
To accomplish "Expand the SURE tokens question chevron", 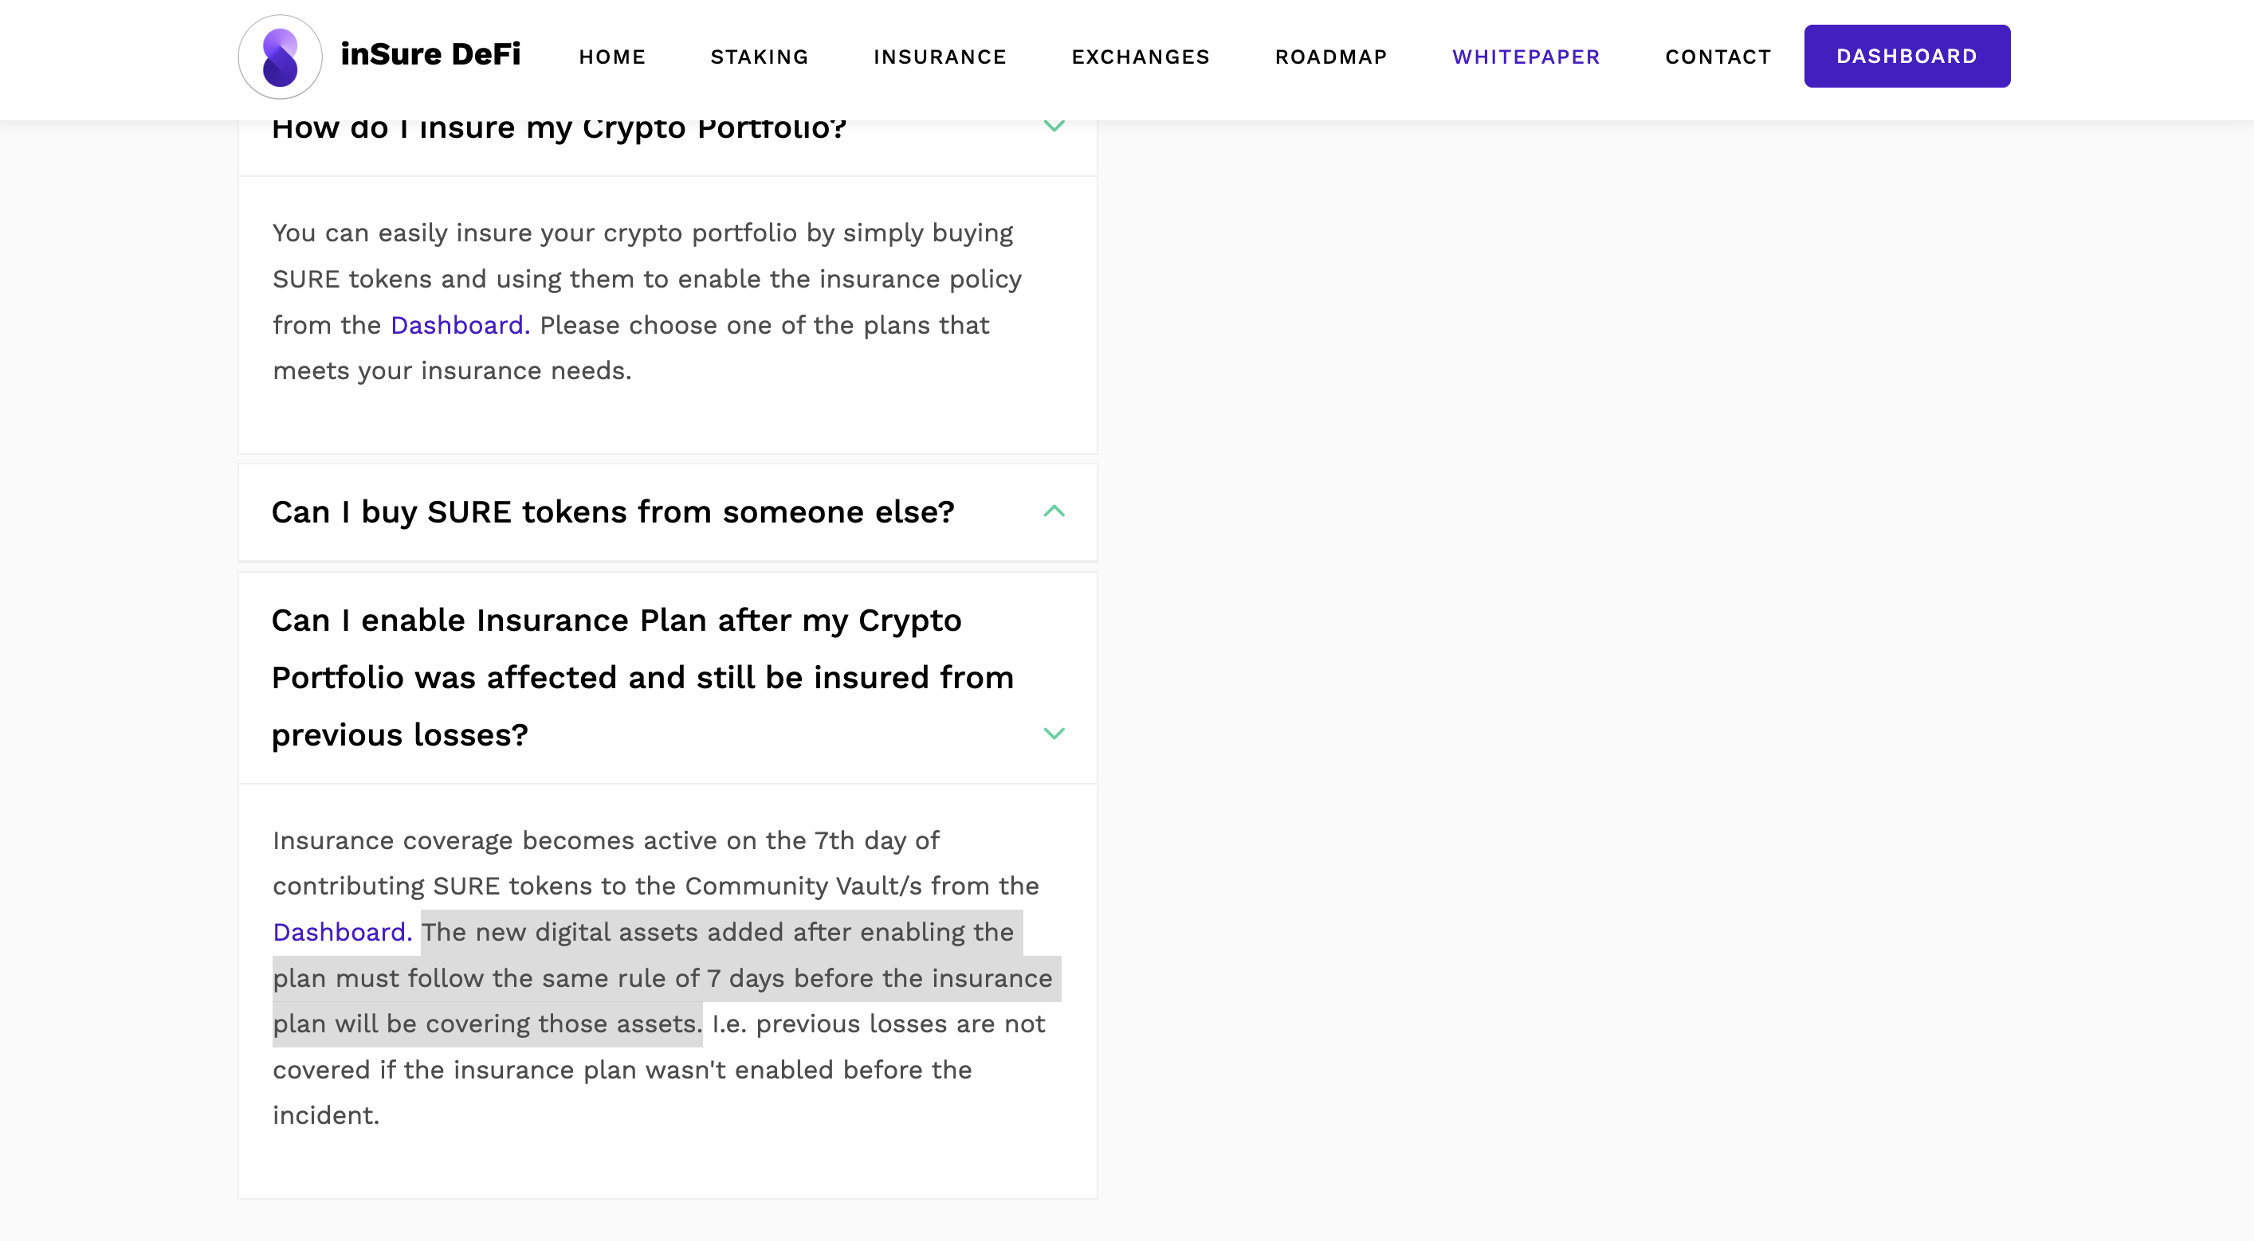I will (1054, 511).
